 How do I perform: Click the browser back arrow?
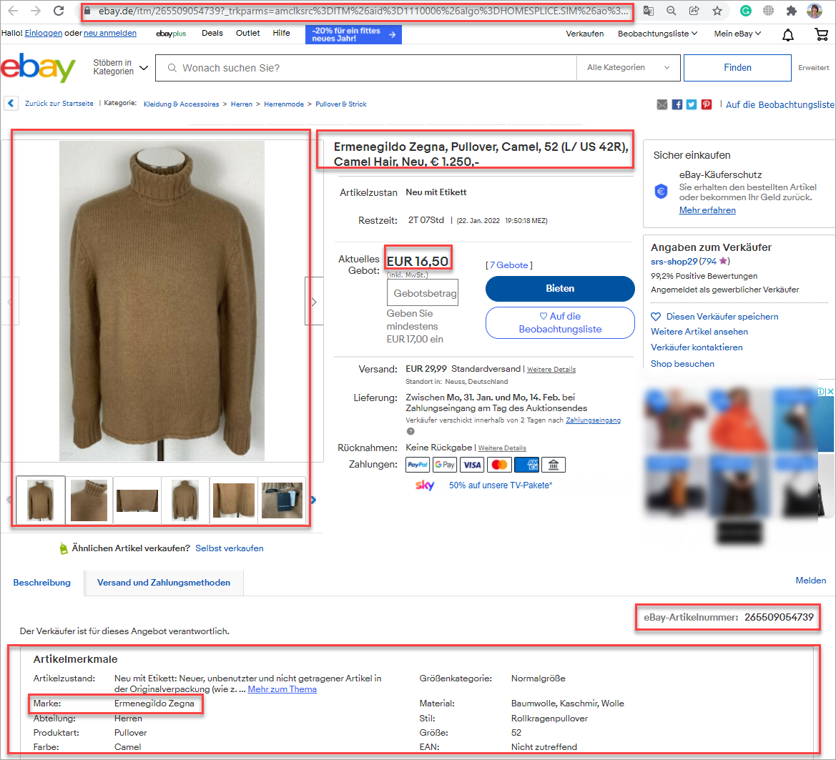tap(13, 11)
